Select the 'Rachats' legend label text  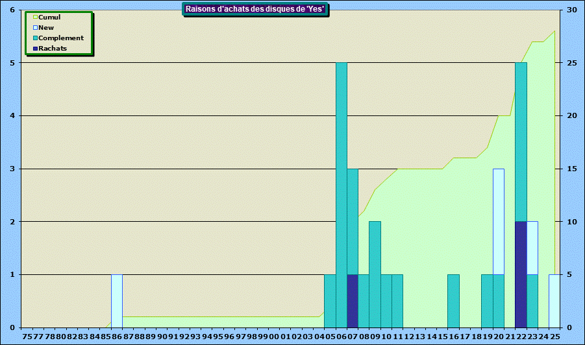point(53,49)
